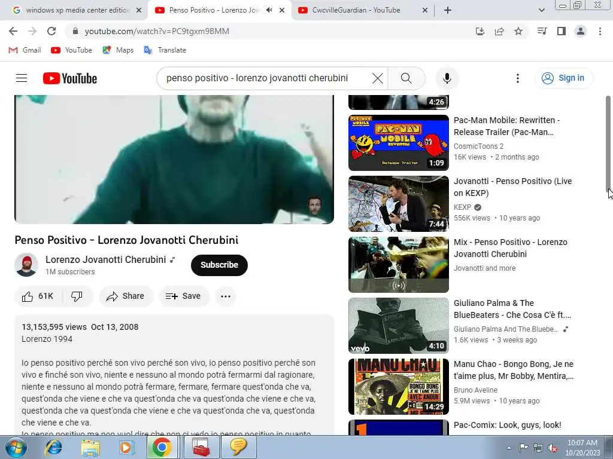Open the tab search dropdown arrow in Chrome

point(541,10)
